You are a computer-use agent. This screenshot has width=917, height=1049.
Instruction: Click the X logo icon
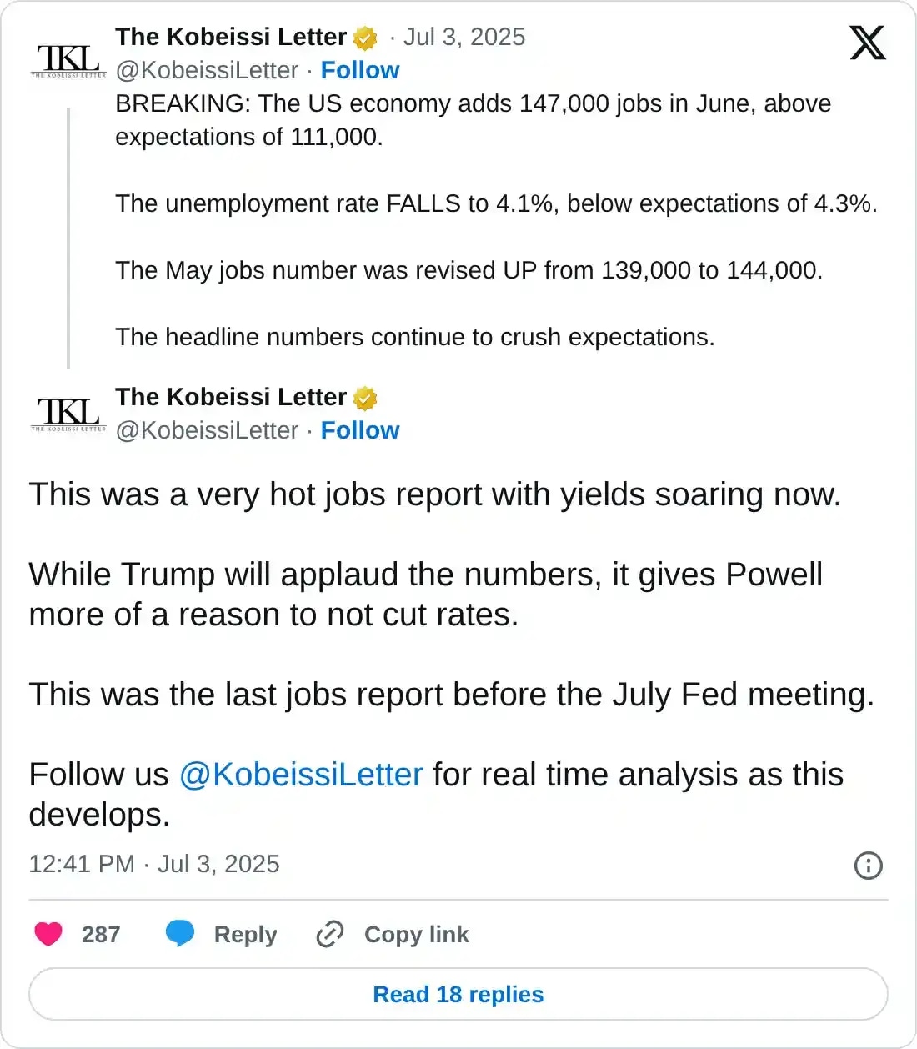[x=867, y=43]
